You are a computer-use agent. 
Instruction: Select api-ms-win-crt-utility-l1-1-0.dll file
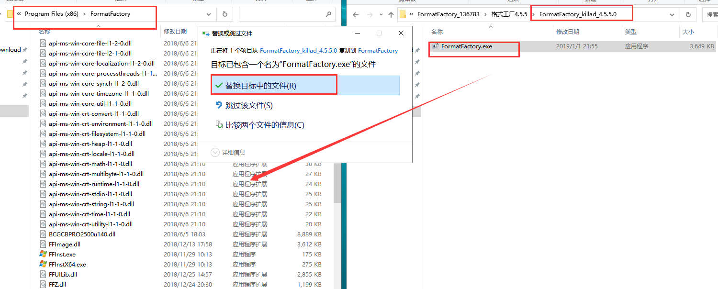pyautogui.click(x=90, y=224)
